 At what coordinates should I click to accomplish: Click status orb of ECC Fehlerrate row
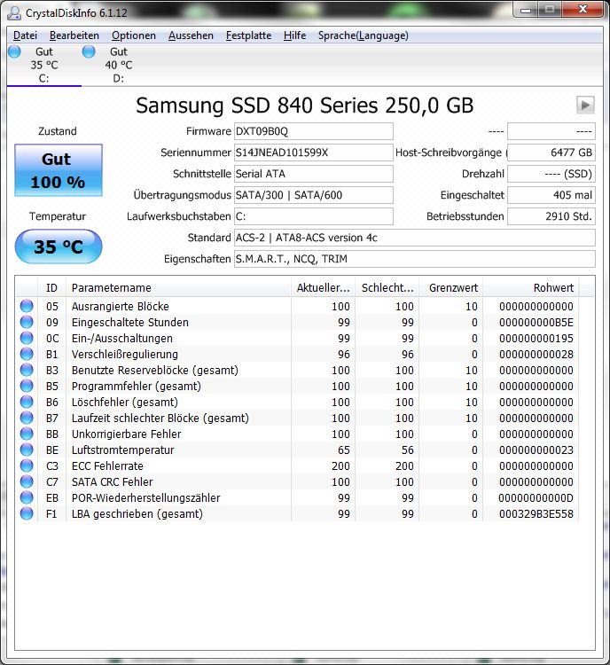tap(27, 465)
